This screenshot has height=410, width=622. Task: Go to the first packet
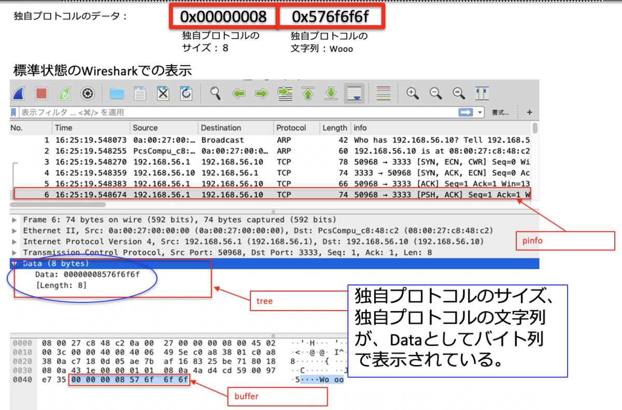(x=308, y=93)
